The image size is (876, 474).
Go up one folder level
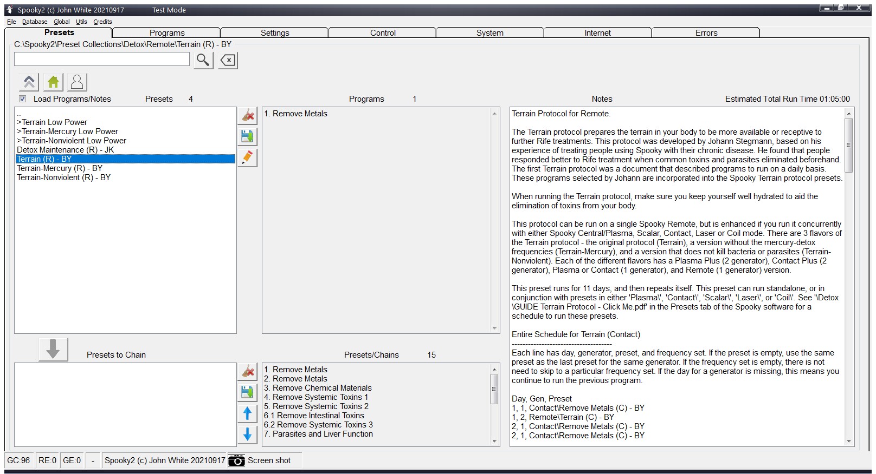click(29, 82)
